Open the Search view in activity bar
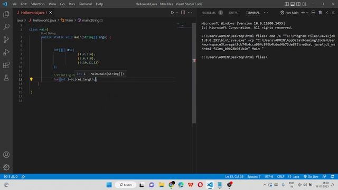Image resolution: width=338 pixels, height=190 pixels. [6, 27]
